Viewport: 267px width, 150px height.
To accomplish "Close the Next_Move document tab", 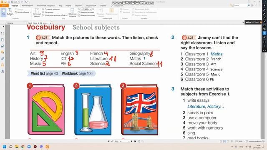I will (x=51, y=23).
